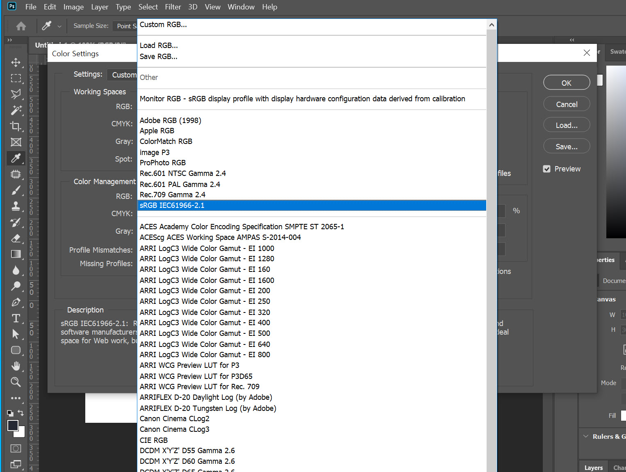This screenshot has height=472, width=626.
Task: Select Monitor RGB sRGB display profile entry
Action: (x=312, y=99)
